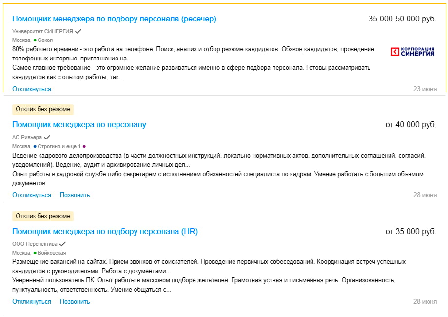Open the «Помощник менеджера по подбору персонала (HR)» vacancy
The width and height of the screenshot is (448, 317).
(105, 231)
